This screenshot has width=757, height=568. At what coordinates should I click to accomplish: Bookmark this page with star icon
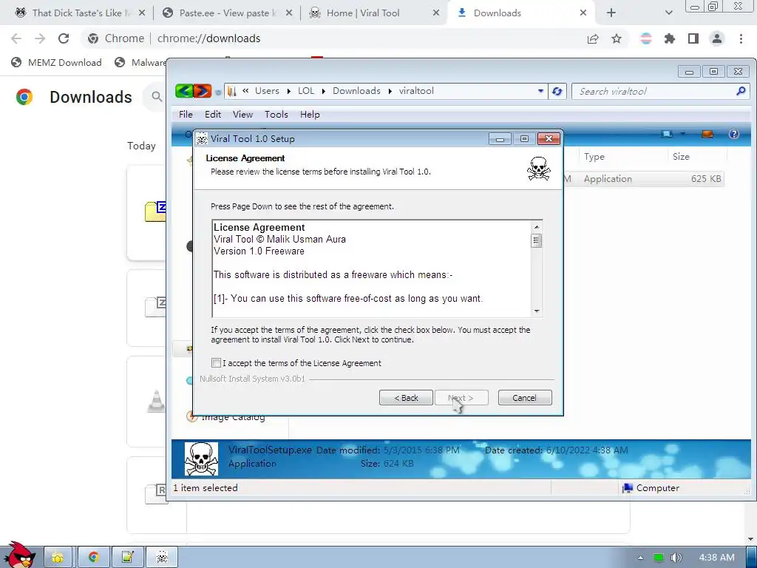617,38
